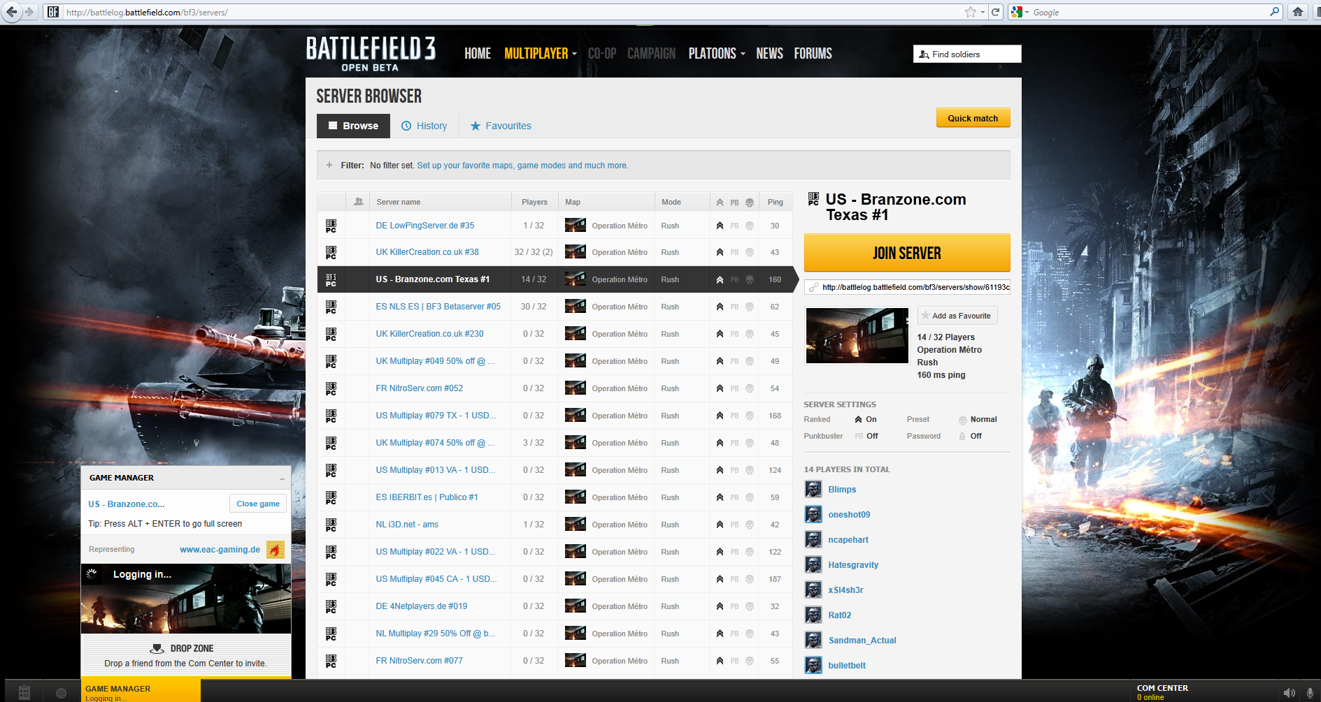1321x702 pixels.
Task: Select the UK KillerCreation.co.uk #38 server
Action: [555, 252]
